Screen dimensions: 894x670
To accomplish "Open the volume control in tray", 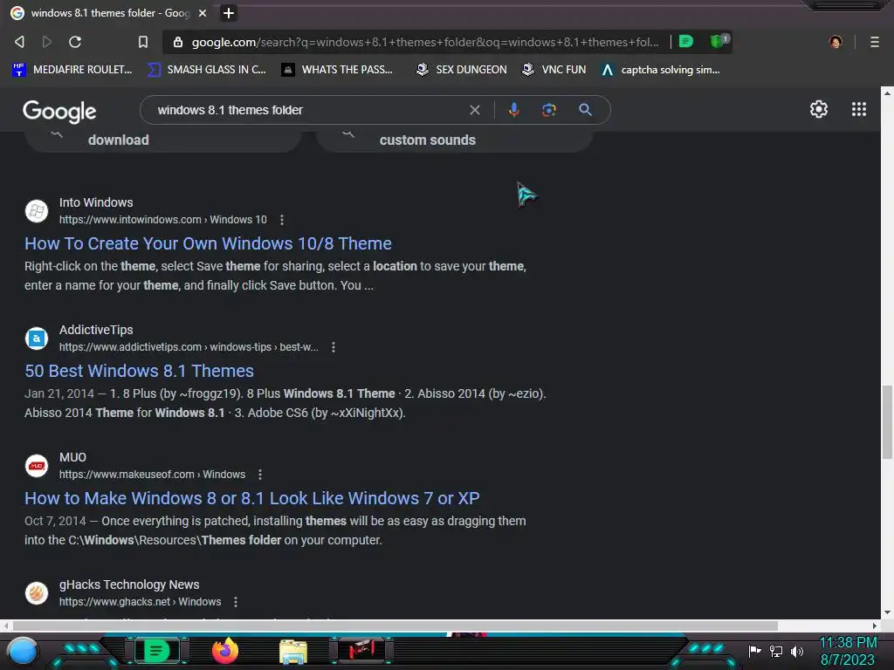I will click(796, 651).
